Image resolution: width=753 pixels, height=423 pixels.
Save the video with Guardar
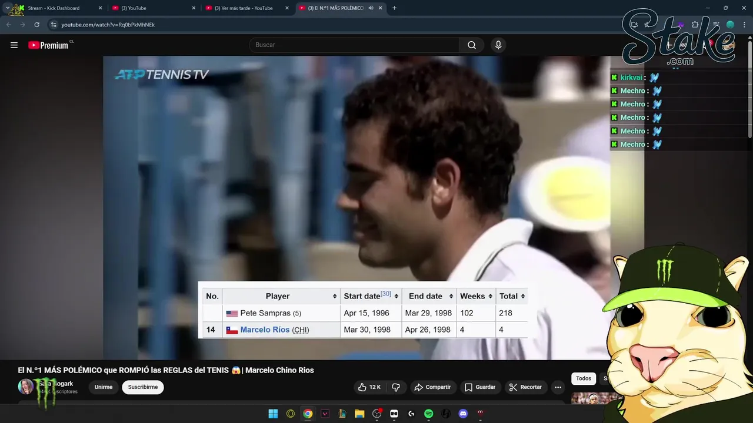(480, 387)
